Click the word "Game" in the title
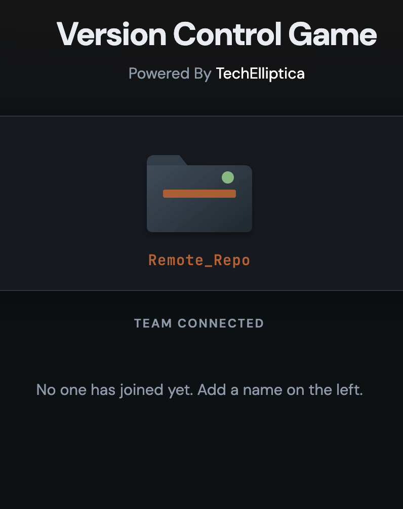 click(333, 34)
